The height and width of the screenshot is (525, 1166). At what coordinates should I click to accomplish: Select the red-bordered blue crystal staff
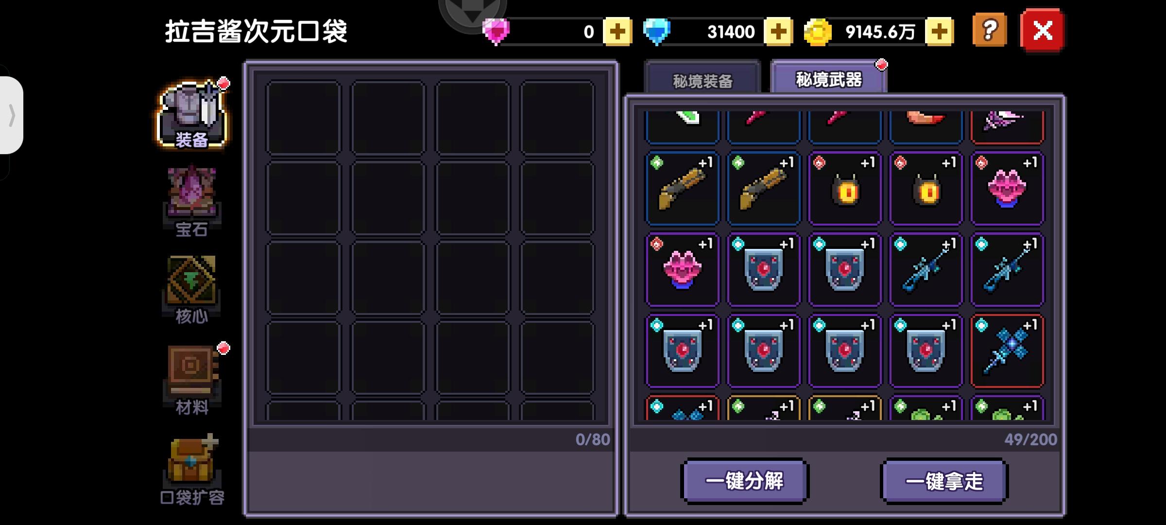pyautogui.click(x=1007, y=351)
